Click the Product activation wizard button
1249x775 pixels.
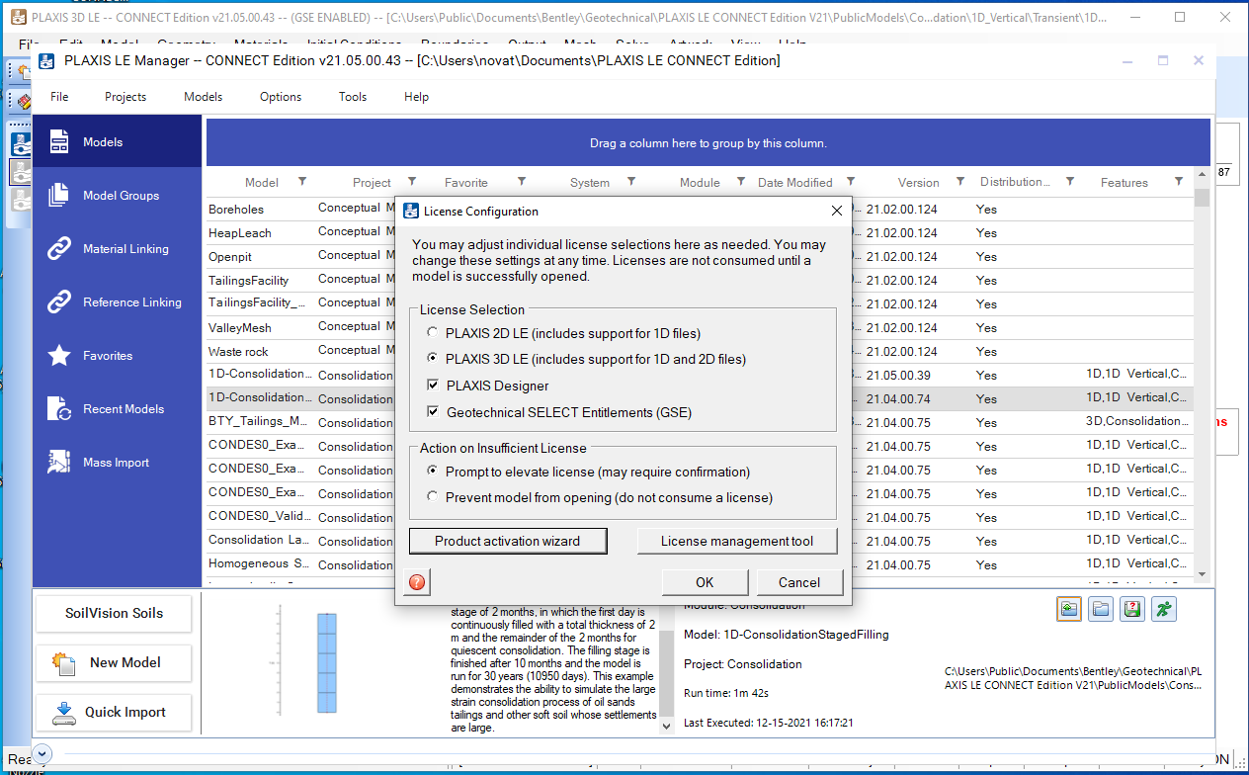click(x=508, y=541)
